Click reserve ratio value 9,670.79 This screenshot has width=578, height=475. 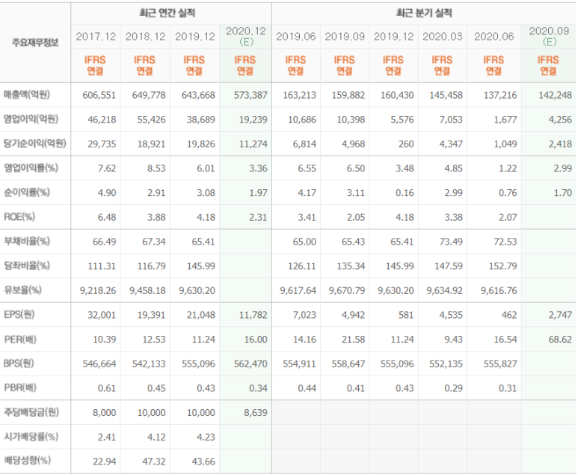pos(347,290)
